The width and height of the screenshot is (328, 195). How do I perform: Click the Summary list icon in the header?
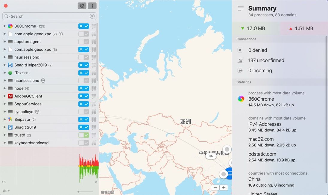click(241, 8)
